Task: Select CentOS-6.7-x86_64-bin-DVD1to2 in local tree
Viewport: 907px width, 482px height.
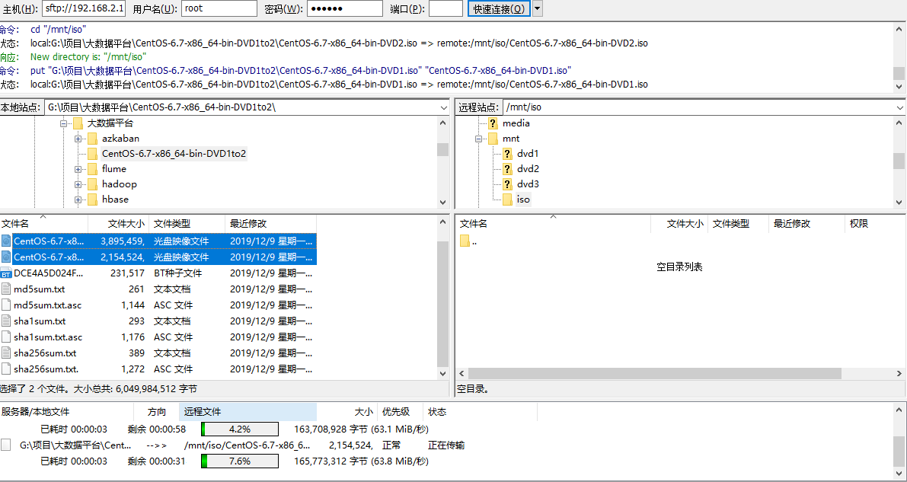Action: (x=174, y=154)
